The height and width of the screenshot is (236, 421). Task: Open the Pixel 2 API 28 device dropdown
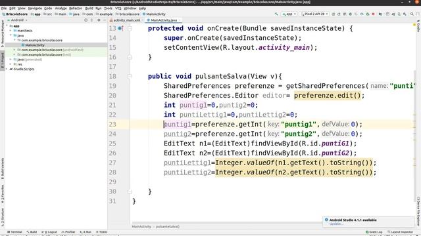point(314,14)
